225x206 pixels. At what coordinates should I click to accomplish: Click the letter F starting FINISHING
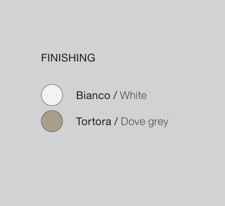pos(43,58)
